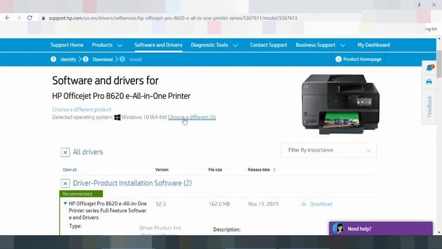Screen dimensions: 442x249
Task: Open the Need help? chat button
Action: click(x=381, y=228)
